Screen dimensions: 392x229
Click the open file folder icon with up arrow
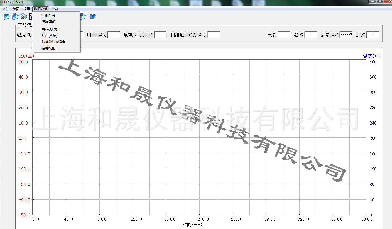click(x=6, y=17)
